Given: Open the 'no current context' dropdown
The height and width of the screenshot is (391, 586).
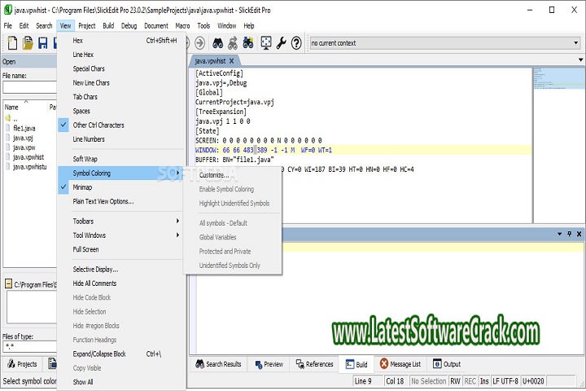Looking at the screenshot, I should click(575, 43).
